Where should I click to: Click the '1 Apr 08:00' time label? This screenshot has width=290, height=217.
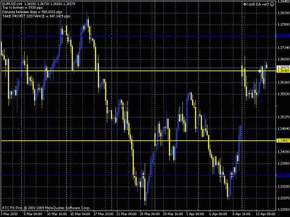[x=195, y=214]
